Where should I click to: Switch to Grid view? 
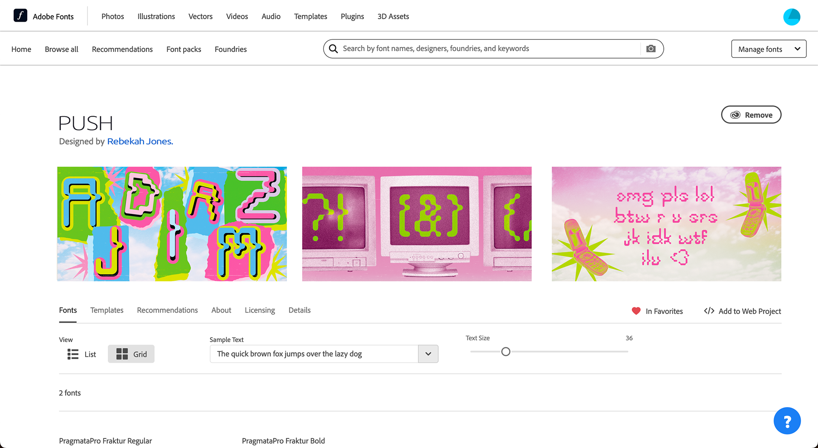131,354
